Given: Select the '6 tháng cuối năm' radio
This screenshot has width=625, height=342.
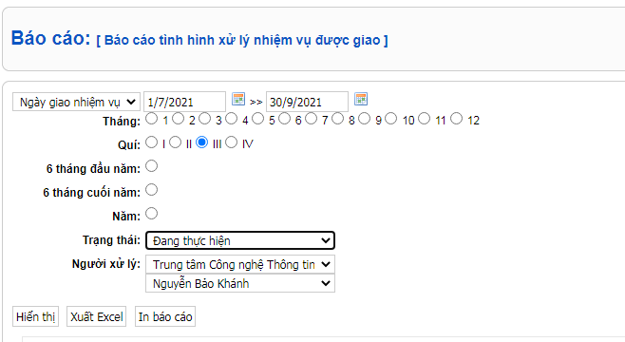Looking at the screenshot, I should click(x=151, y=190).
